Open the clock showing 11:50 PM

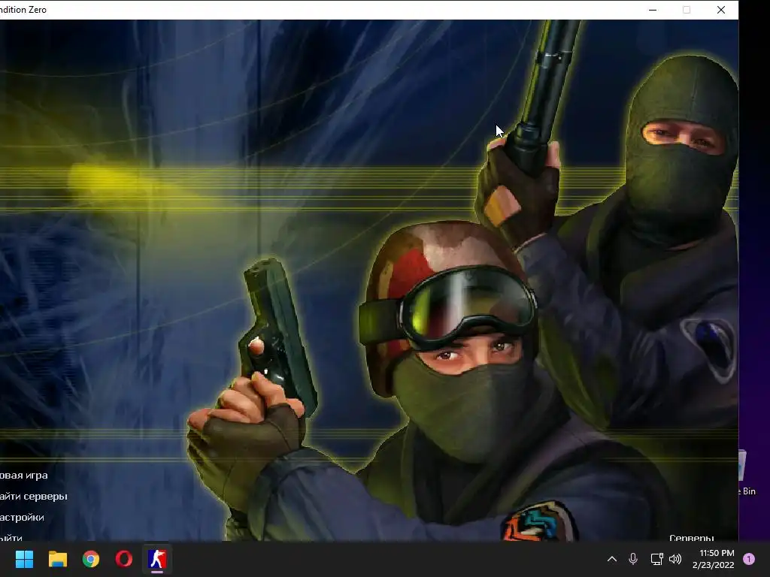(x=714, y=559)
